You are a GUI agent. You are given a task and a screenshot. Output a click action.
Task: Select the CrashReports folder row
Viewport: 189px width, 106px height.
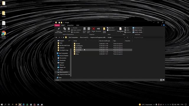103,46
